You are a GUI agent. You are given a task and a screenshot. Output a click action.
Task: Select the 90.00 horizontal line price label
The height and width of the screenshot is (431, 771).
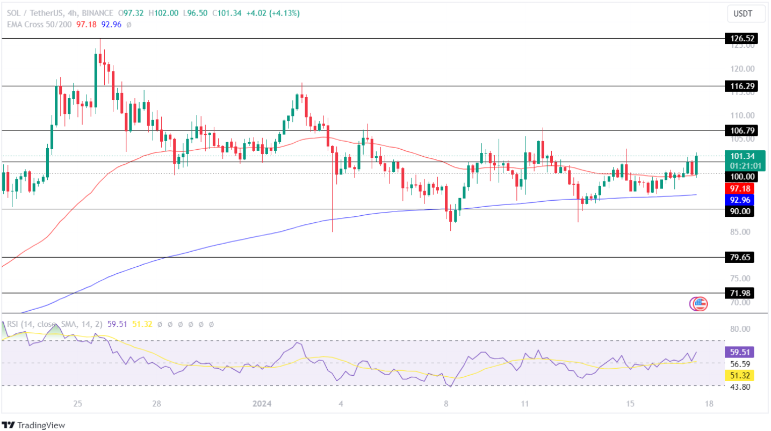[x=739, y=211]
